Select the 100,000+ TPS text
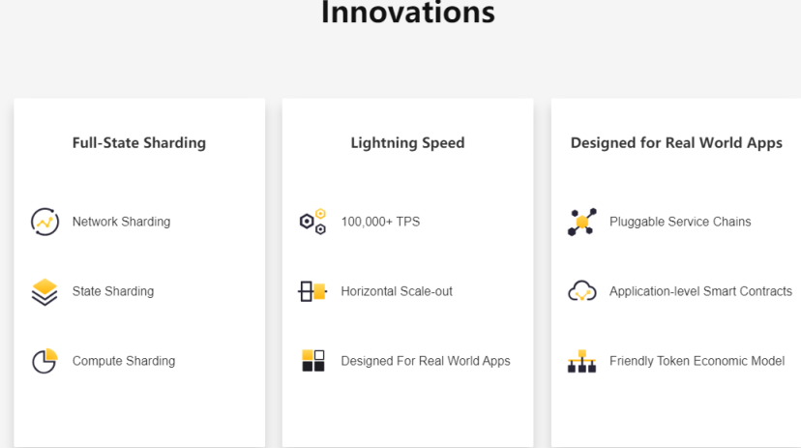Screen dimensions: 801x448 (380, 222)
